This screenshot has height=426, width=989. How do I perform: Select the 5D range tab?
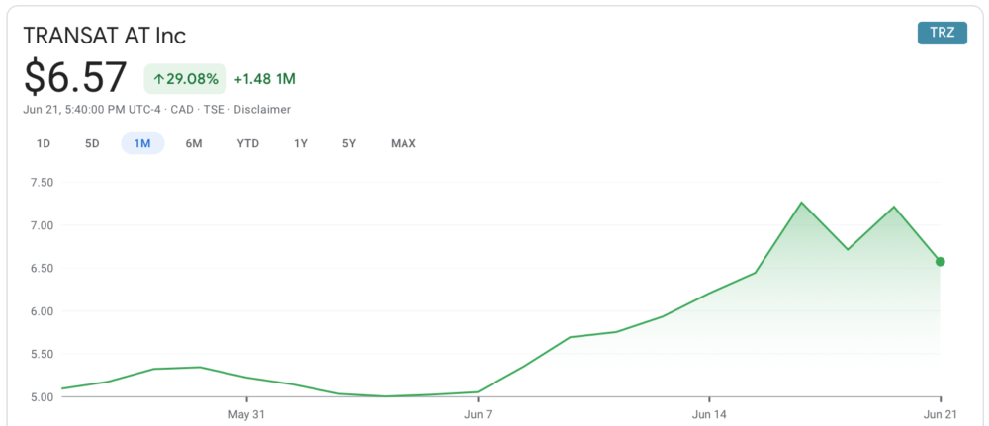click(x=92, y=143)
